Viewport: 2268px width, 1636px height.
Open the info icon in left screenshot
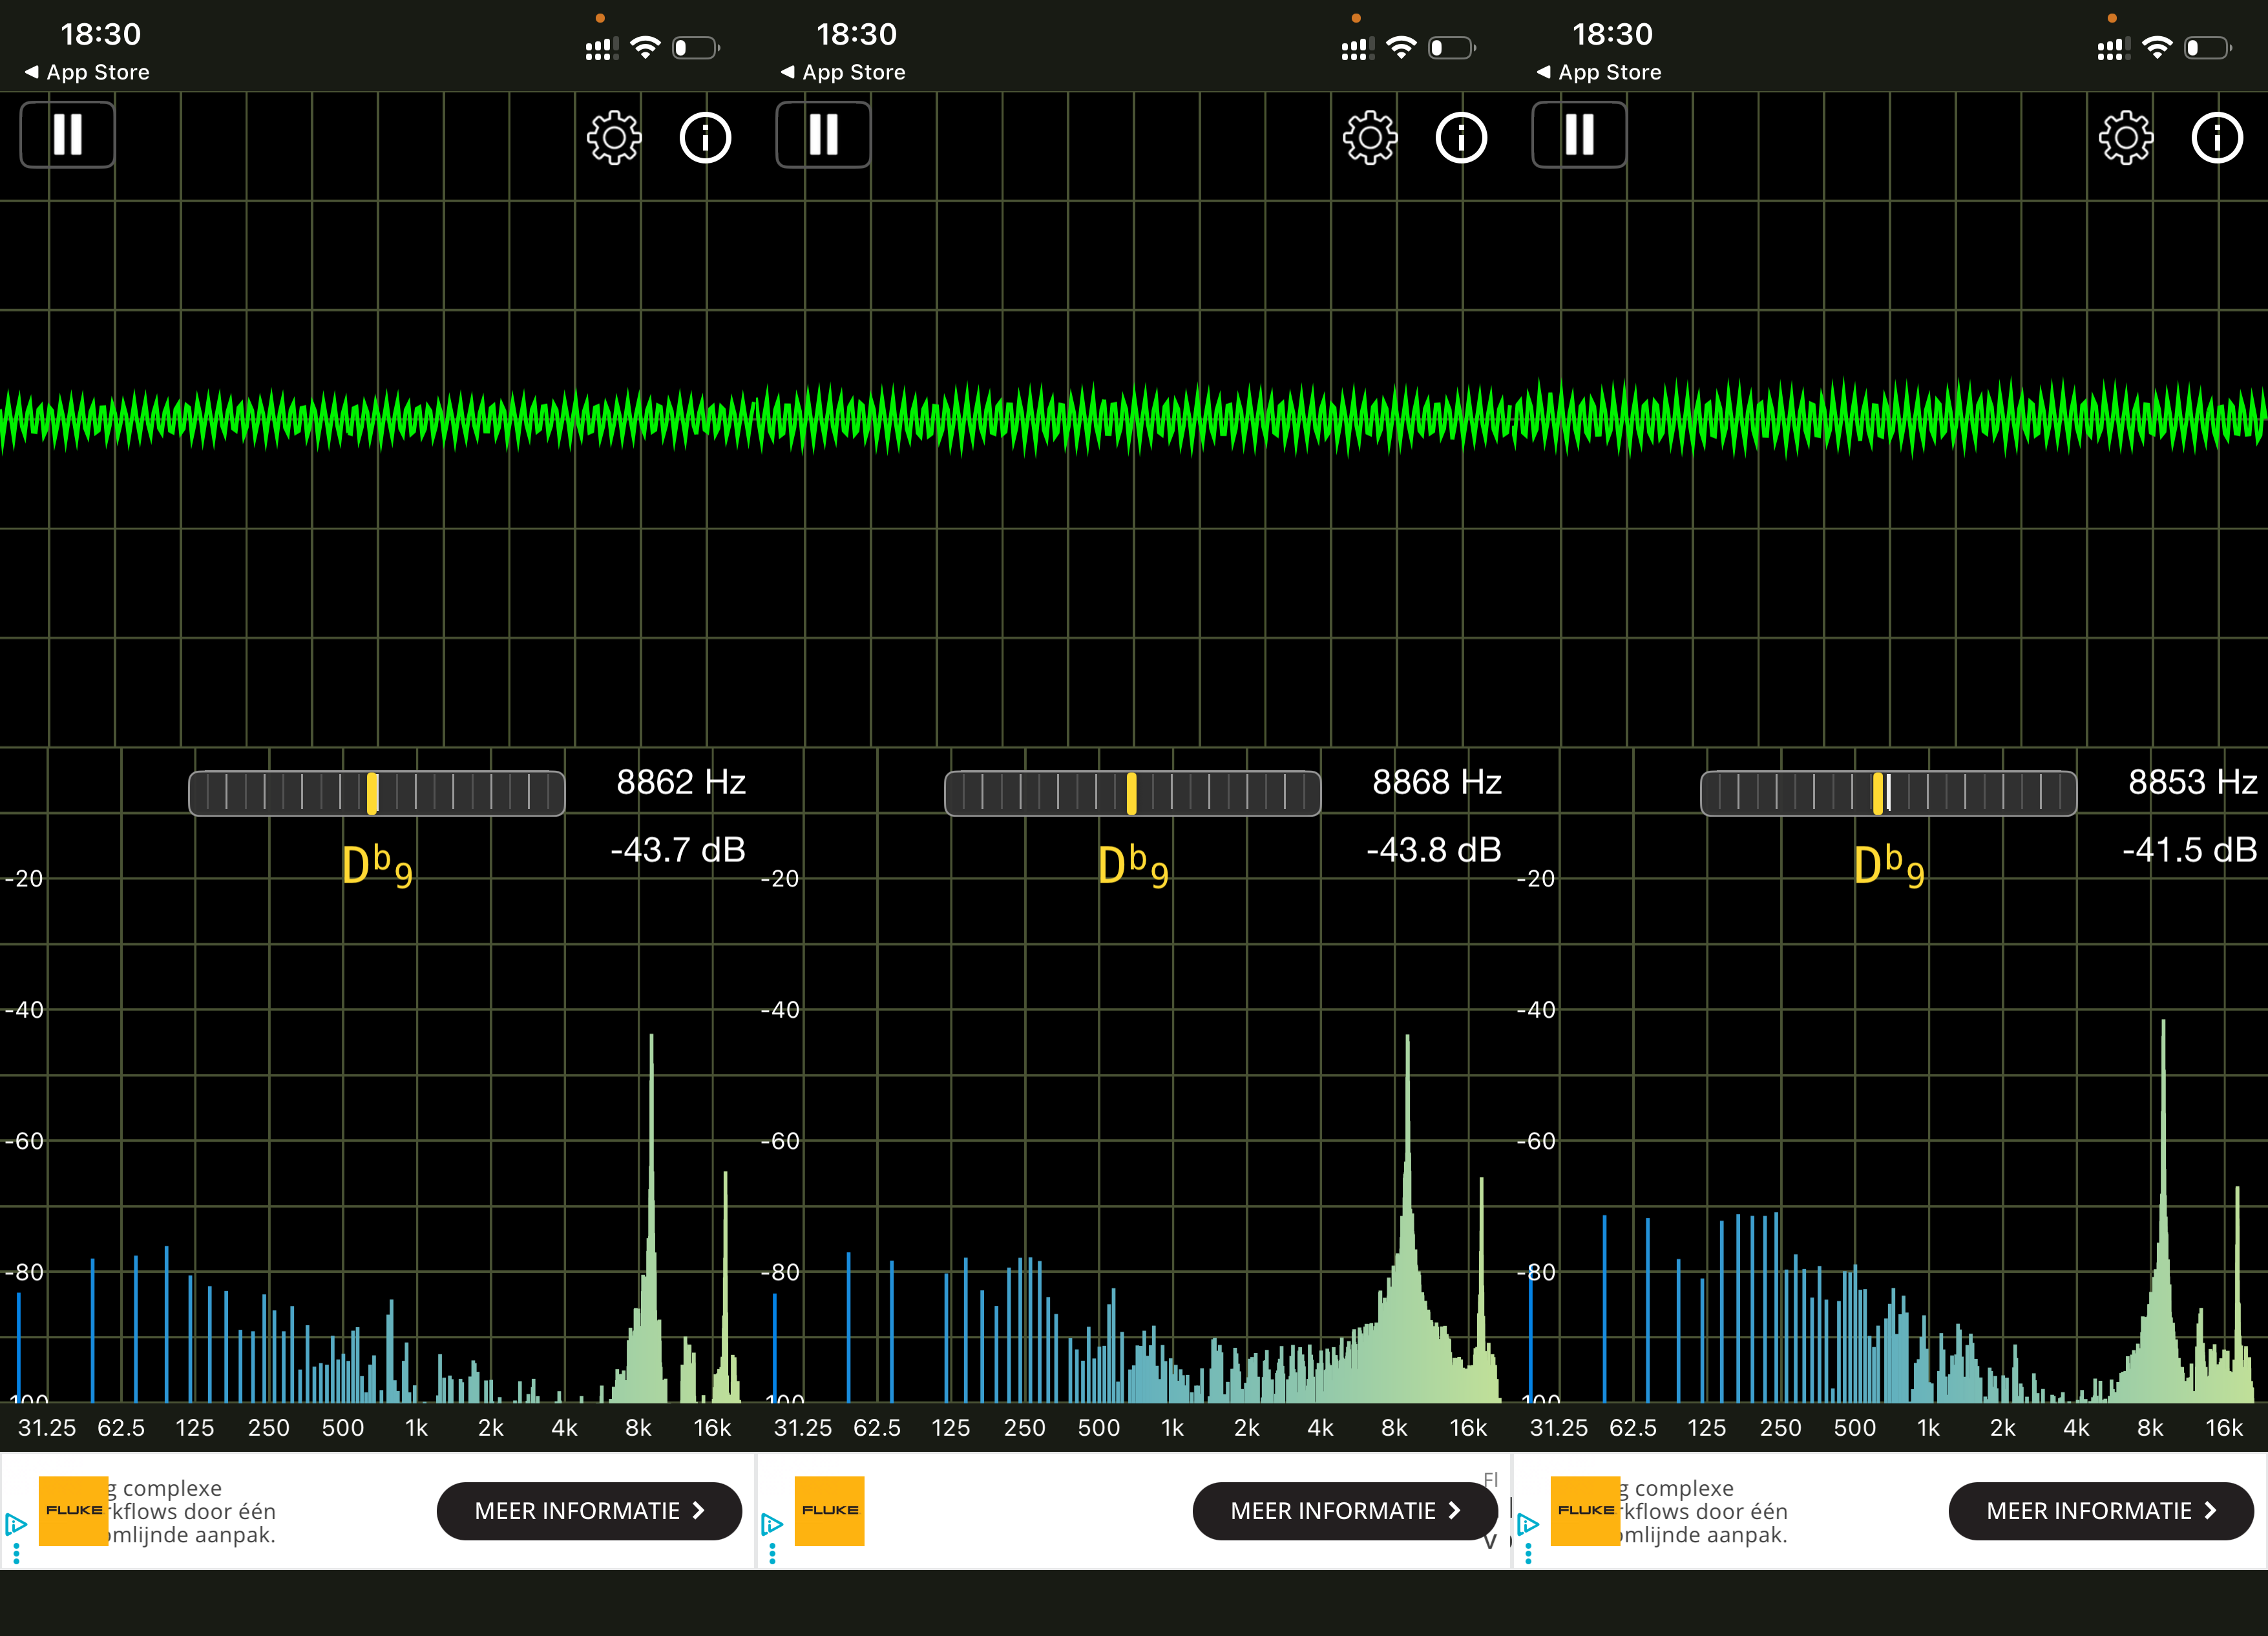click(705, 137)
